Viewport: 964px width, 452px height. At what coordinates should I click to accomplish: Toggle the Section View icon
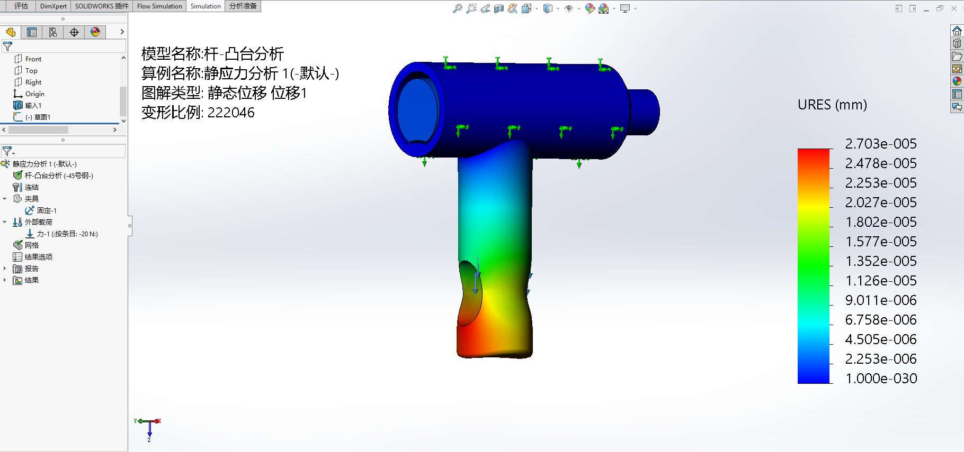tap(499, 8)
